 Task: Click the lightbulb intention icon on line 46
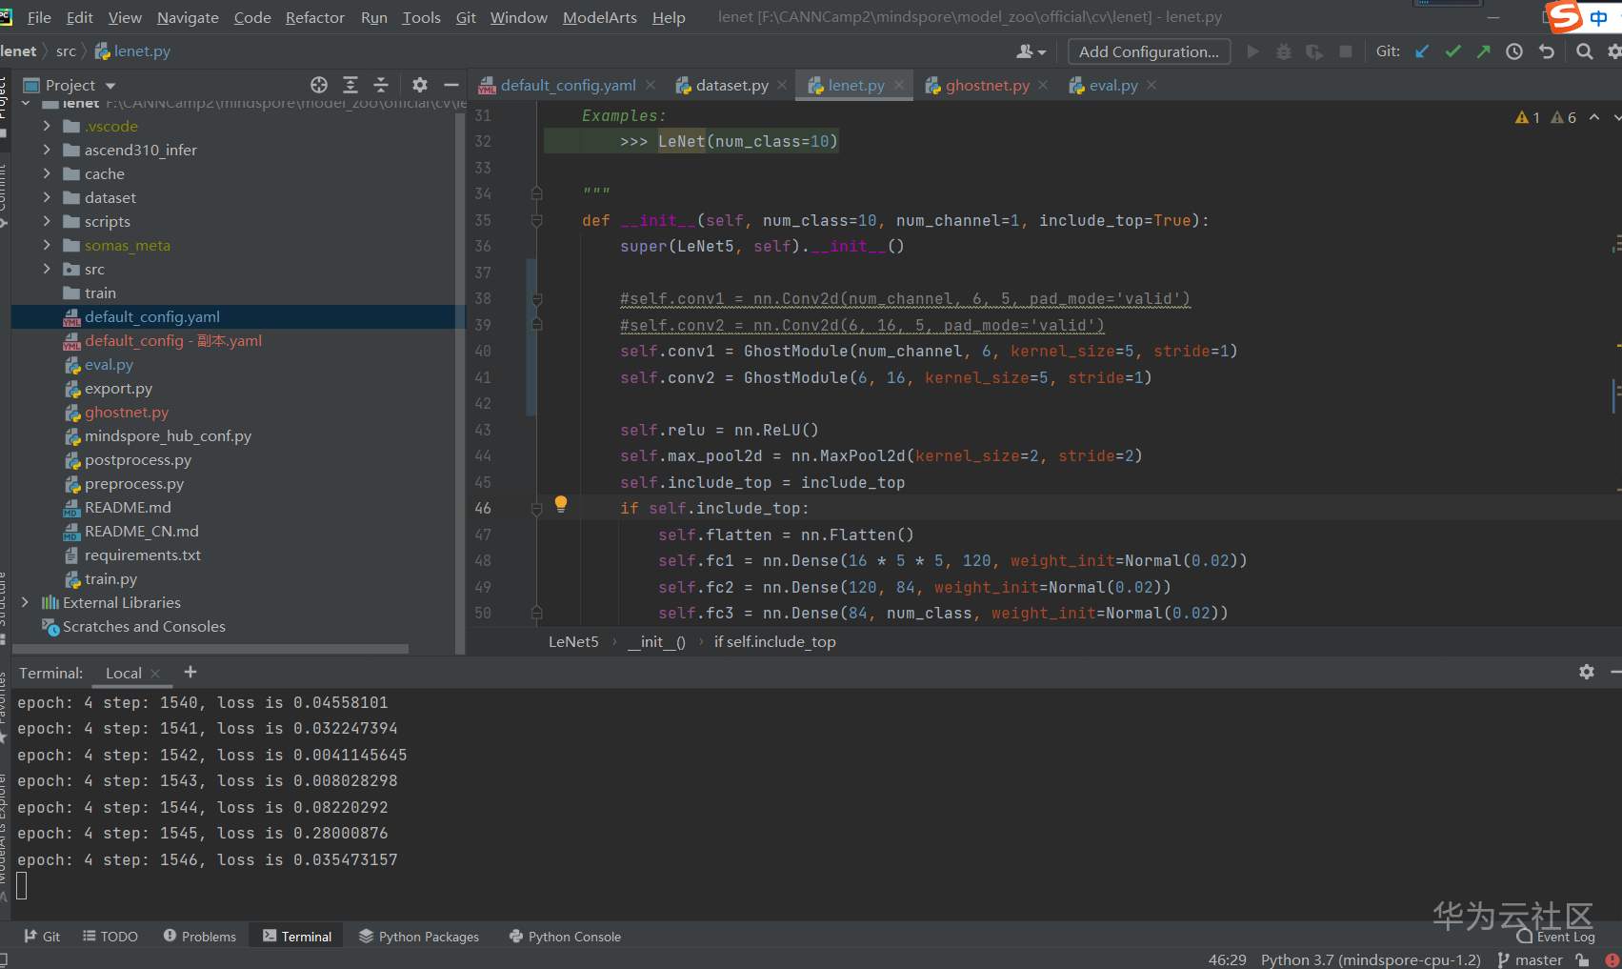[x=561, y=503]
